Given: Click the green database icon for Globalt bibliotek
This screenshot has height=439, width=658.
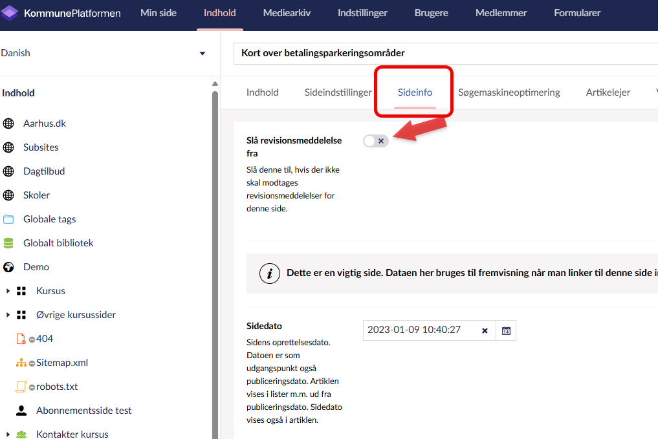Looking at the screenshot, I should 8,243.
